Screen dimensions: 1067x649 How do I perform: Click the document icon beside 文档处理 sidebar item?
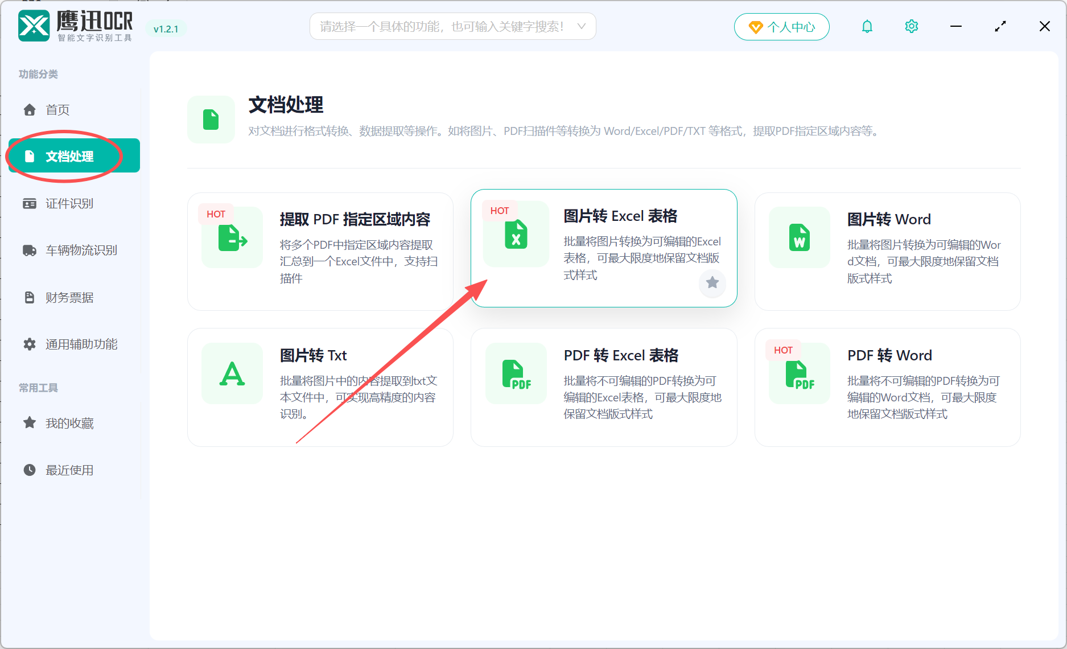point(30,157)
